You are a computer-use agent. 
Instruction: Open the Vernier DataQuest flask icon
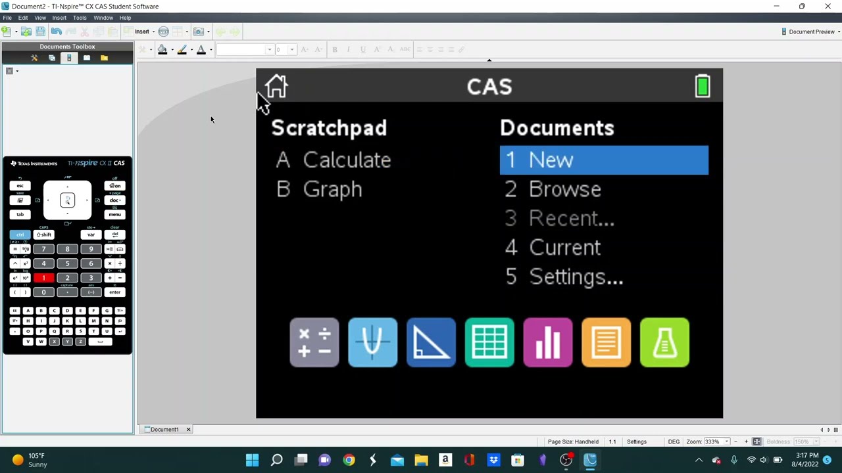(664, 342)
